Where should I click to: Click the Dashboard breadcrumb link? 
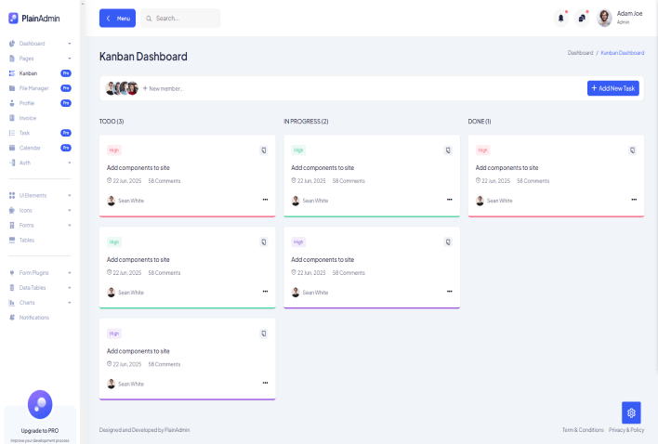(x=580, y=53)
